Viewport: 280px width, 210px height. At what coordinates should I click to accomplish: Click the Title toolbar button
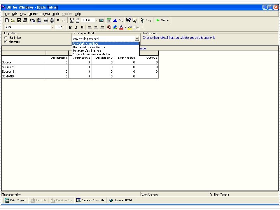point(64,21)
